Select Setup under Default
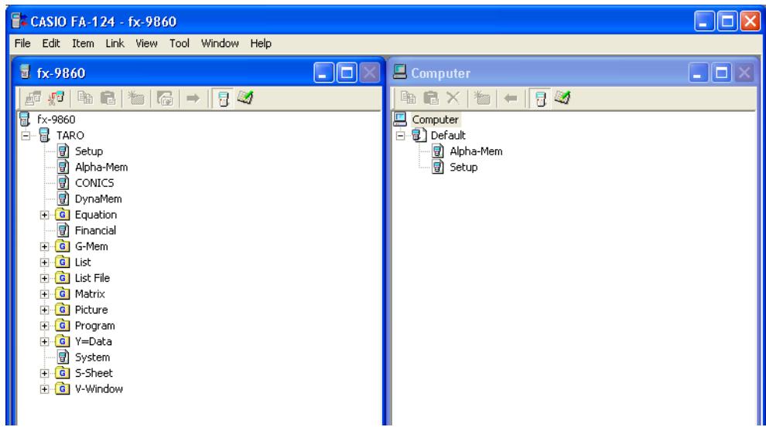766x427 pixels. click(x=463, y=168)
